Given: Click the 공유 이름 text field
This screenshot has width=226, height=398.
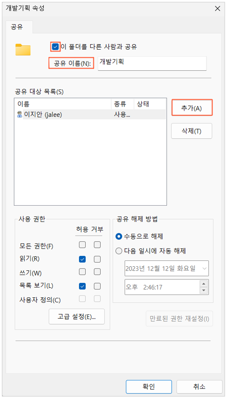Looking at the screenshot, I should [152, 63].
